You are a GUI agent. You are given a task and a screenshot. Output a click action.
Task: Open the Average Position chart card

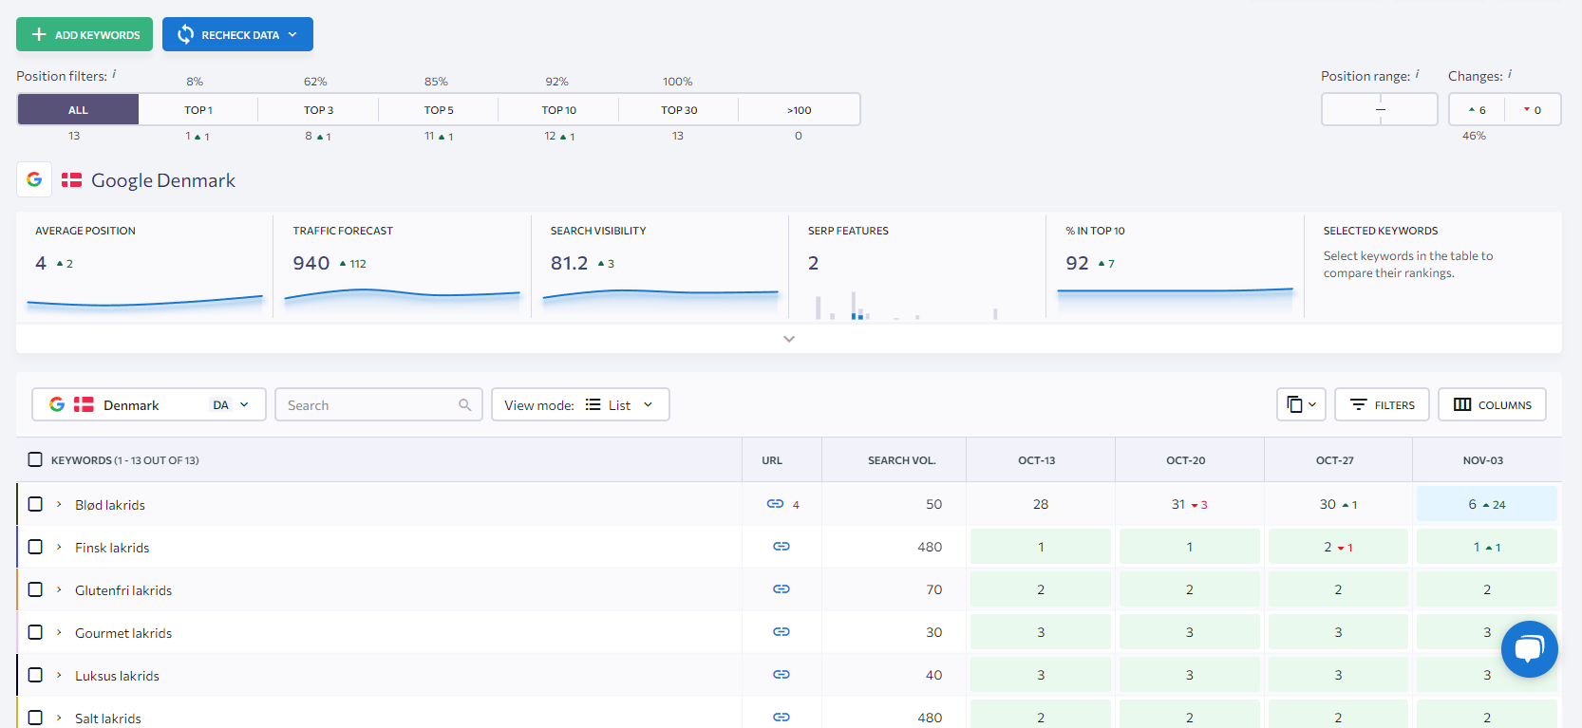tap(144, 267)
